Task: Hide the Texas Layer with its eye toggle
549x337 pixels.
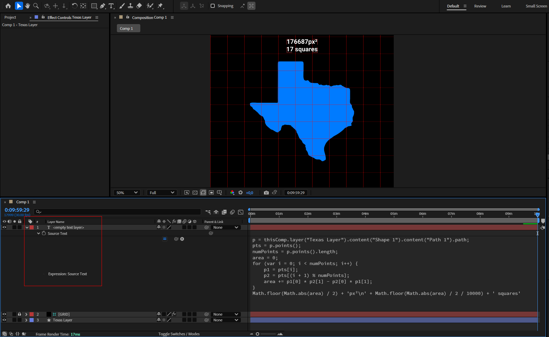Action: click(4, 320)
